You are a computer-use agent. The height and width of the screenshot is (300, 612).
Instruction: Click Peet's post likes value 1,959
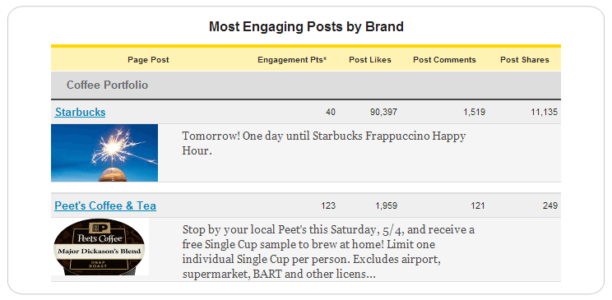coord(387,206)
